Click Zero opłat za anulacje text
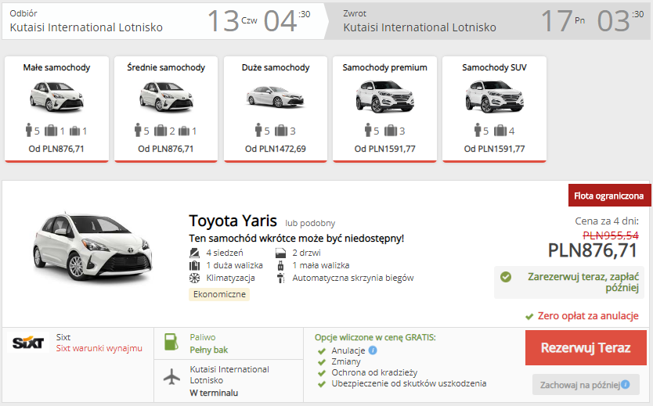This screenshot has height=406, width=653. point(588,316)
